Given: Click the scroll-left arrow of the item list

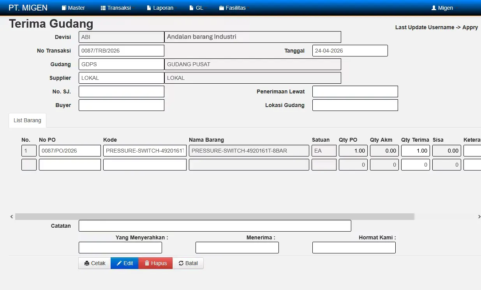Looking at the screenshot, I should coord(12,216).
